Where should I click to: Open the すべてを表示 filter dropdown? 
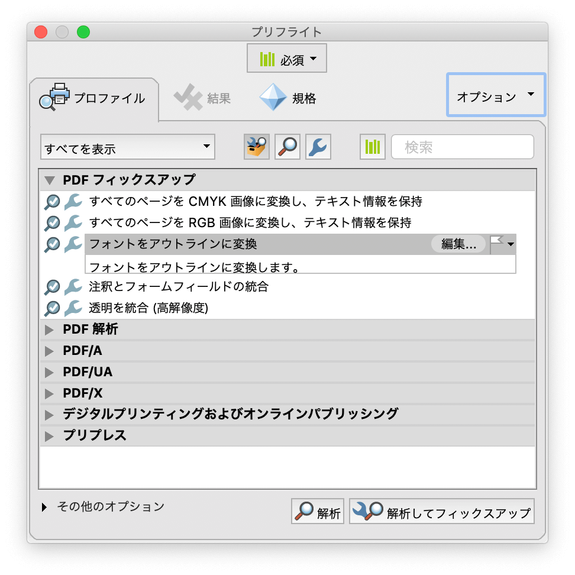(128, 147)
